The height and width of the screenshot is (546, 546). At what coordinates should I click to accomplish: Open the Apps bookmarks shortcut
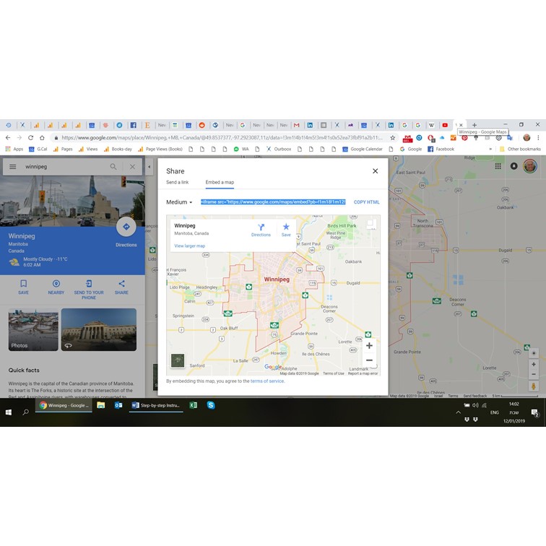point(14,149)
